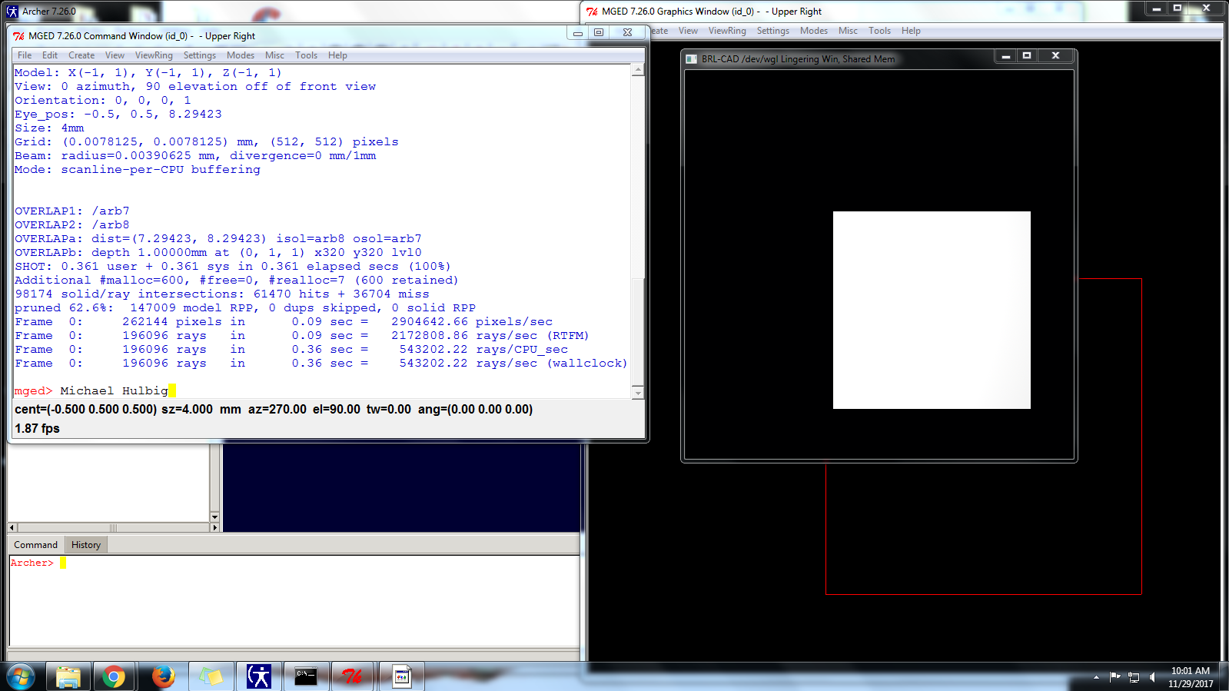Click the mged> prompt line

[x=323, y=390]
